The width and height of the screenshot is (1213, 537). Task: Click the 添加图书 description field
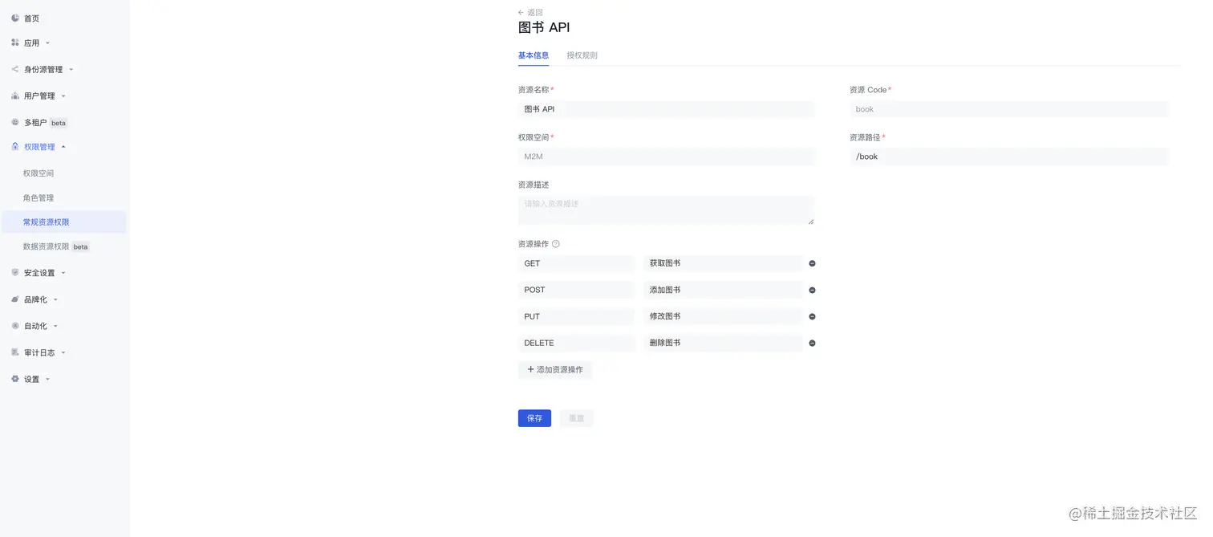(723, 290)
